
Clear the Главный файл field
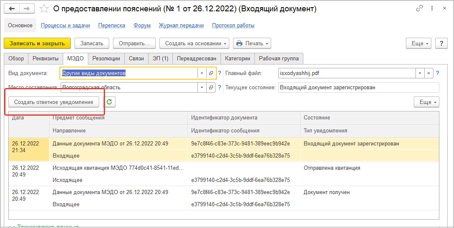coord(428,73)
